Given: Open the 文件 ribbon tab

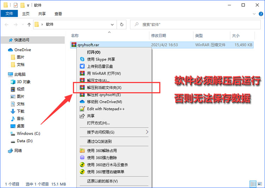Looking at the screenshot, I should point(9,13).
